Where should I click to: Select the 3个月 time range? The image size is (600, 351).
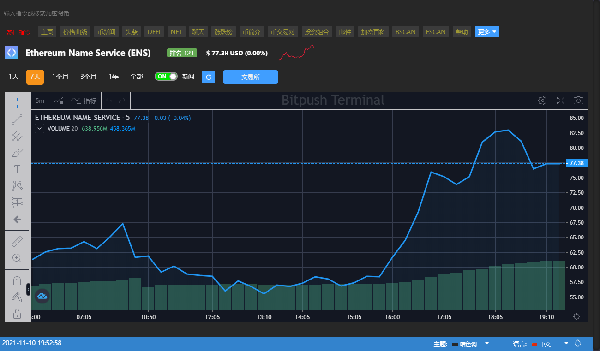[x=88, y=77]
